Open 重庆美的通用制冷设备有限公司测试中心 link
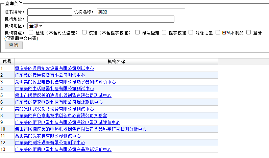The height and width of the screenshot is (158, 269). click(54, 69)
